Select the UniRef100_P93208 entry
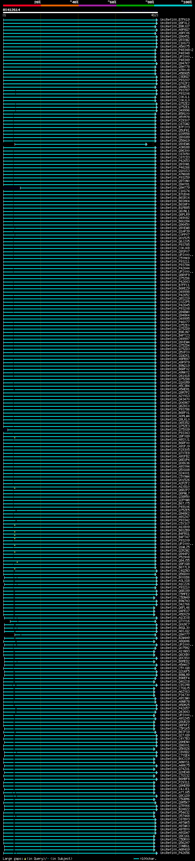 click(175, 308)
